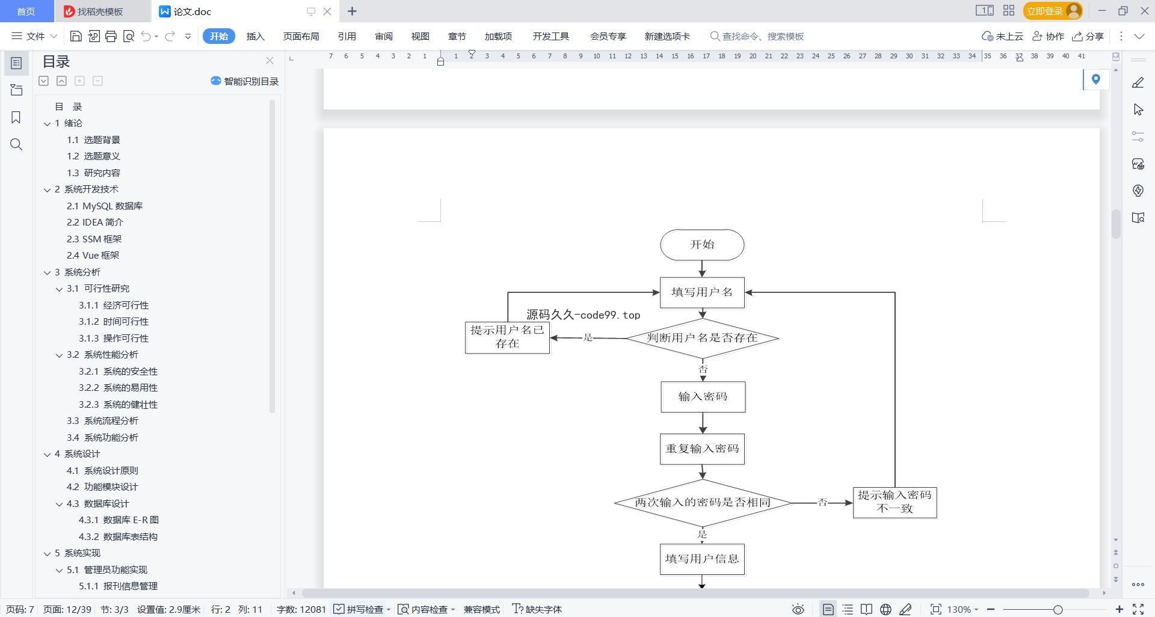Click the Save icon in quick toolbar
This screenshot has width=1155, height=617.
pos(76,36)
